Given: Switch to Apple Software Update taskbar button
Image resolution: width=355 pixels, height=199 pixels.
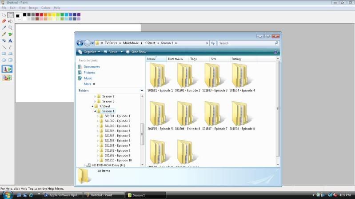Looking at the screenshot, I should click(62, 195).
